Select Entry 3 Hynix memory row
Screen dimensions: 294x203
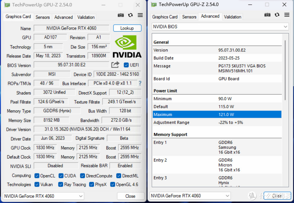(217, 180)
